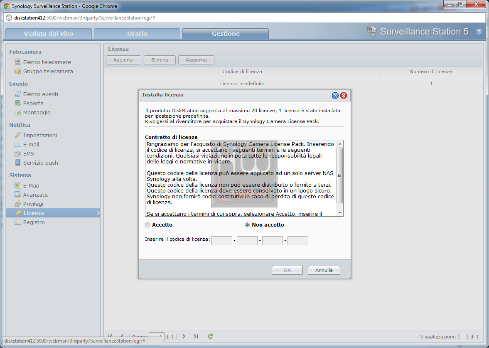This screenshot has width=489, height=348.
Task: Click the Impostazioni wrench icon
Action: [18, 135]
